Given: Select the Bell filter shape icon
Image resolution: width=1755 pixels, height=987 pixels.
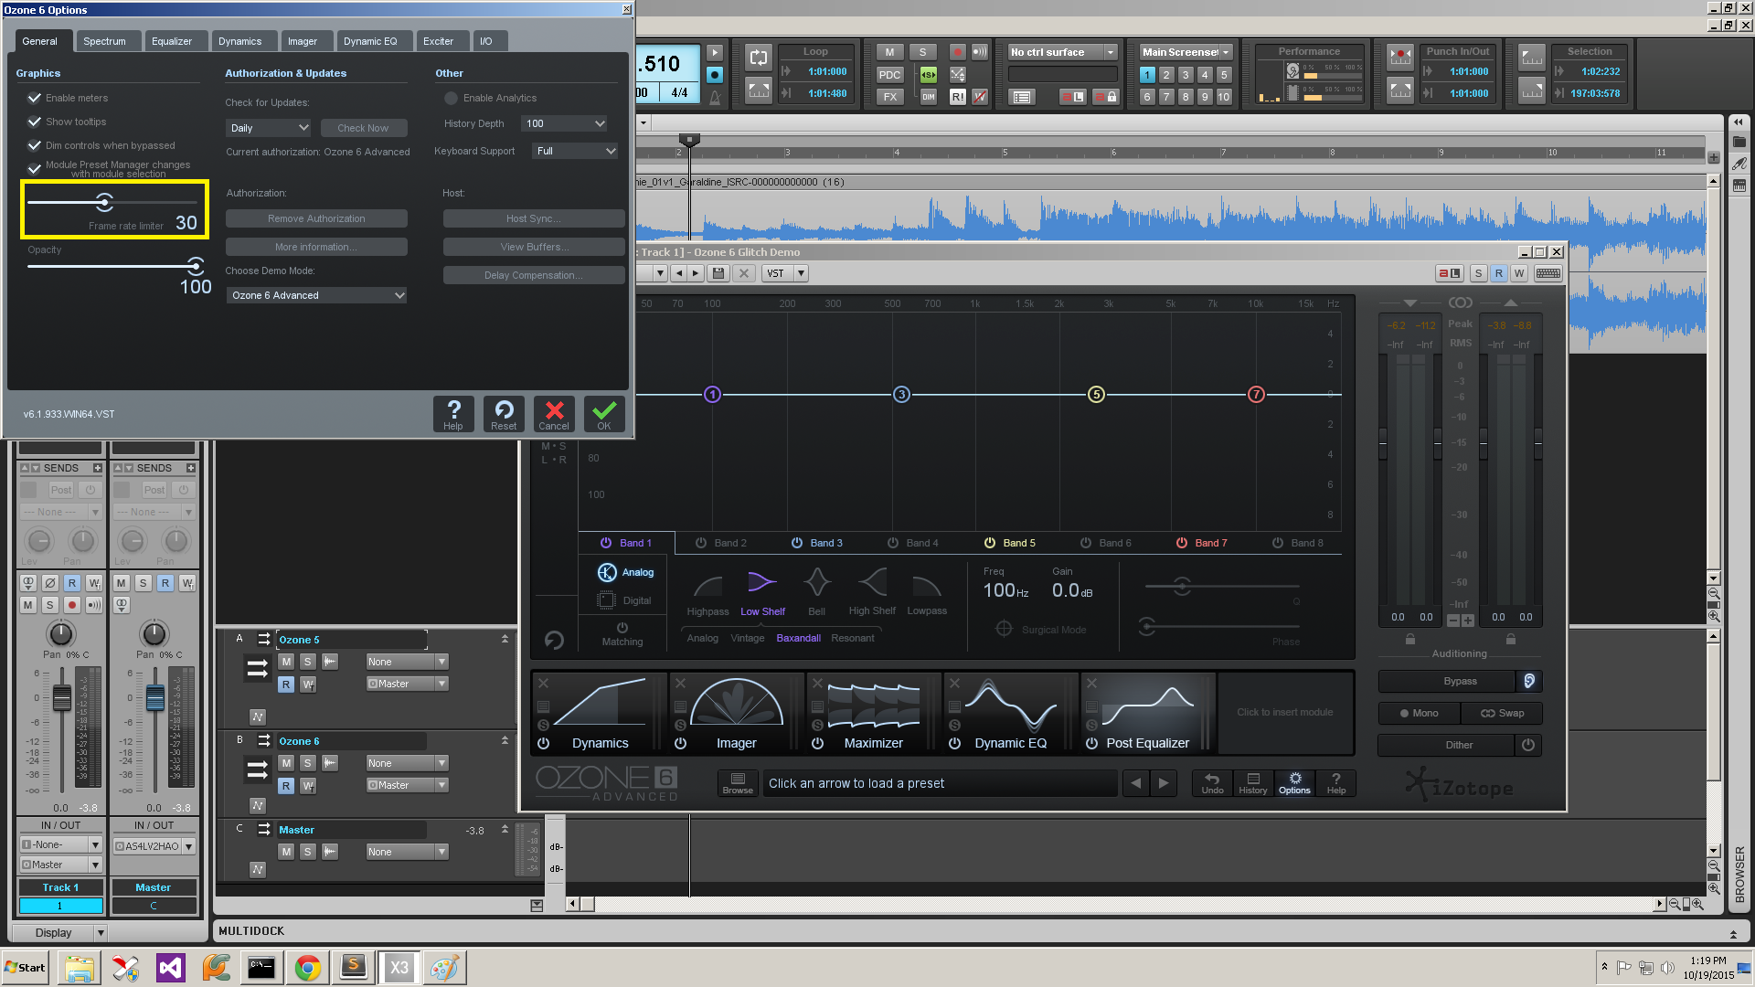Looking at the screenshot, I should [816, 583].
